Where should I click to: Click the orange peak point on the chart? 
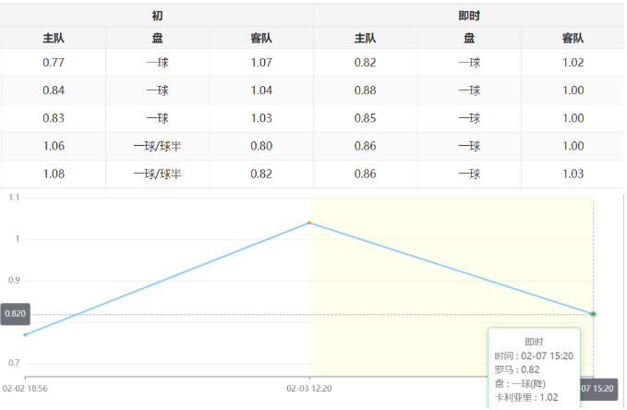tap(308, 223)
